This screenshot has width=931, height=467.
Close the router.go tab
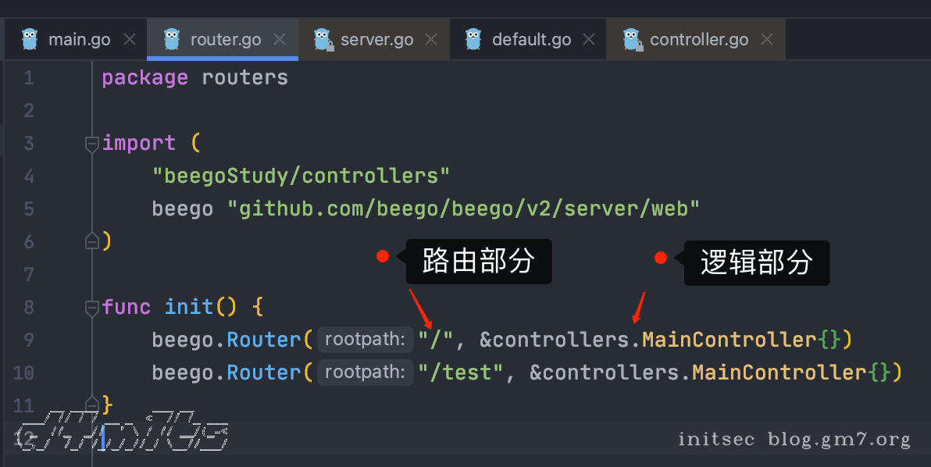(280, 39)
